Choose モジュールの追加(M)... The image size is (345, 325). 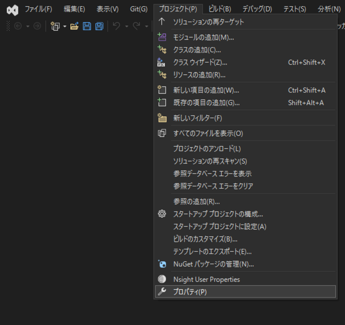(245, 37)
